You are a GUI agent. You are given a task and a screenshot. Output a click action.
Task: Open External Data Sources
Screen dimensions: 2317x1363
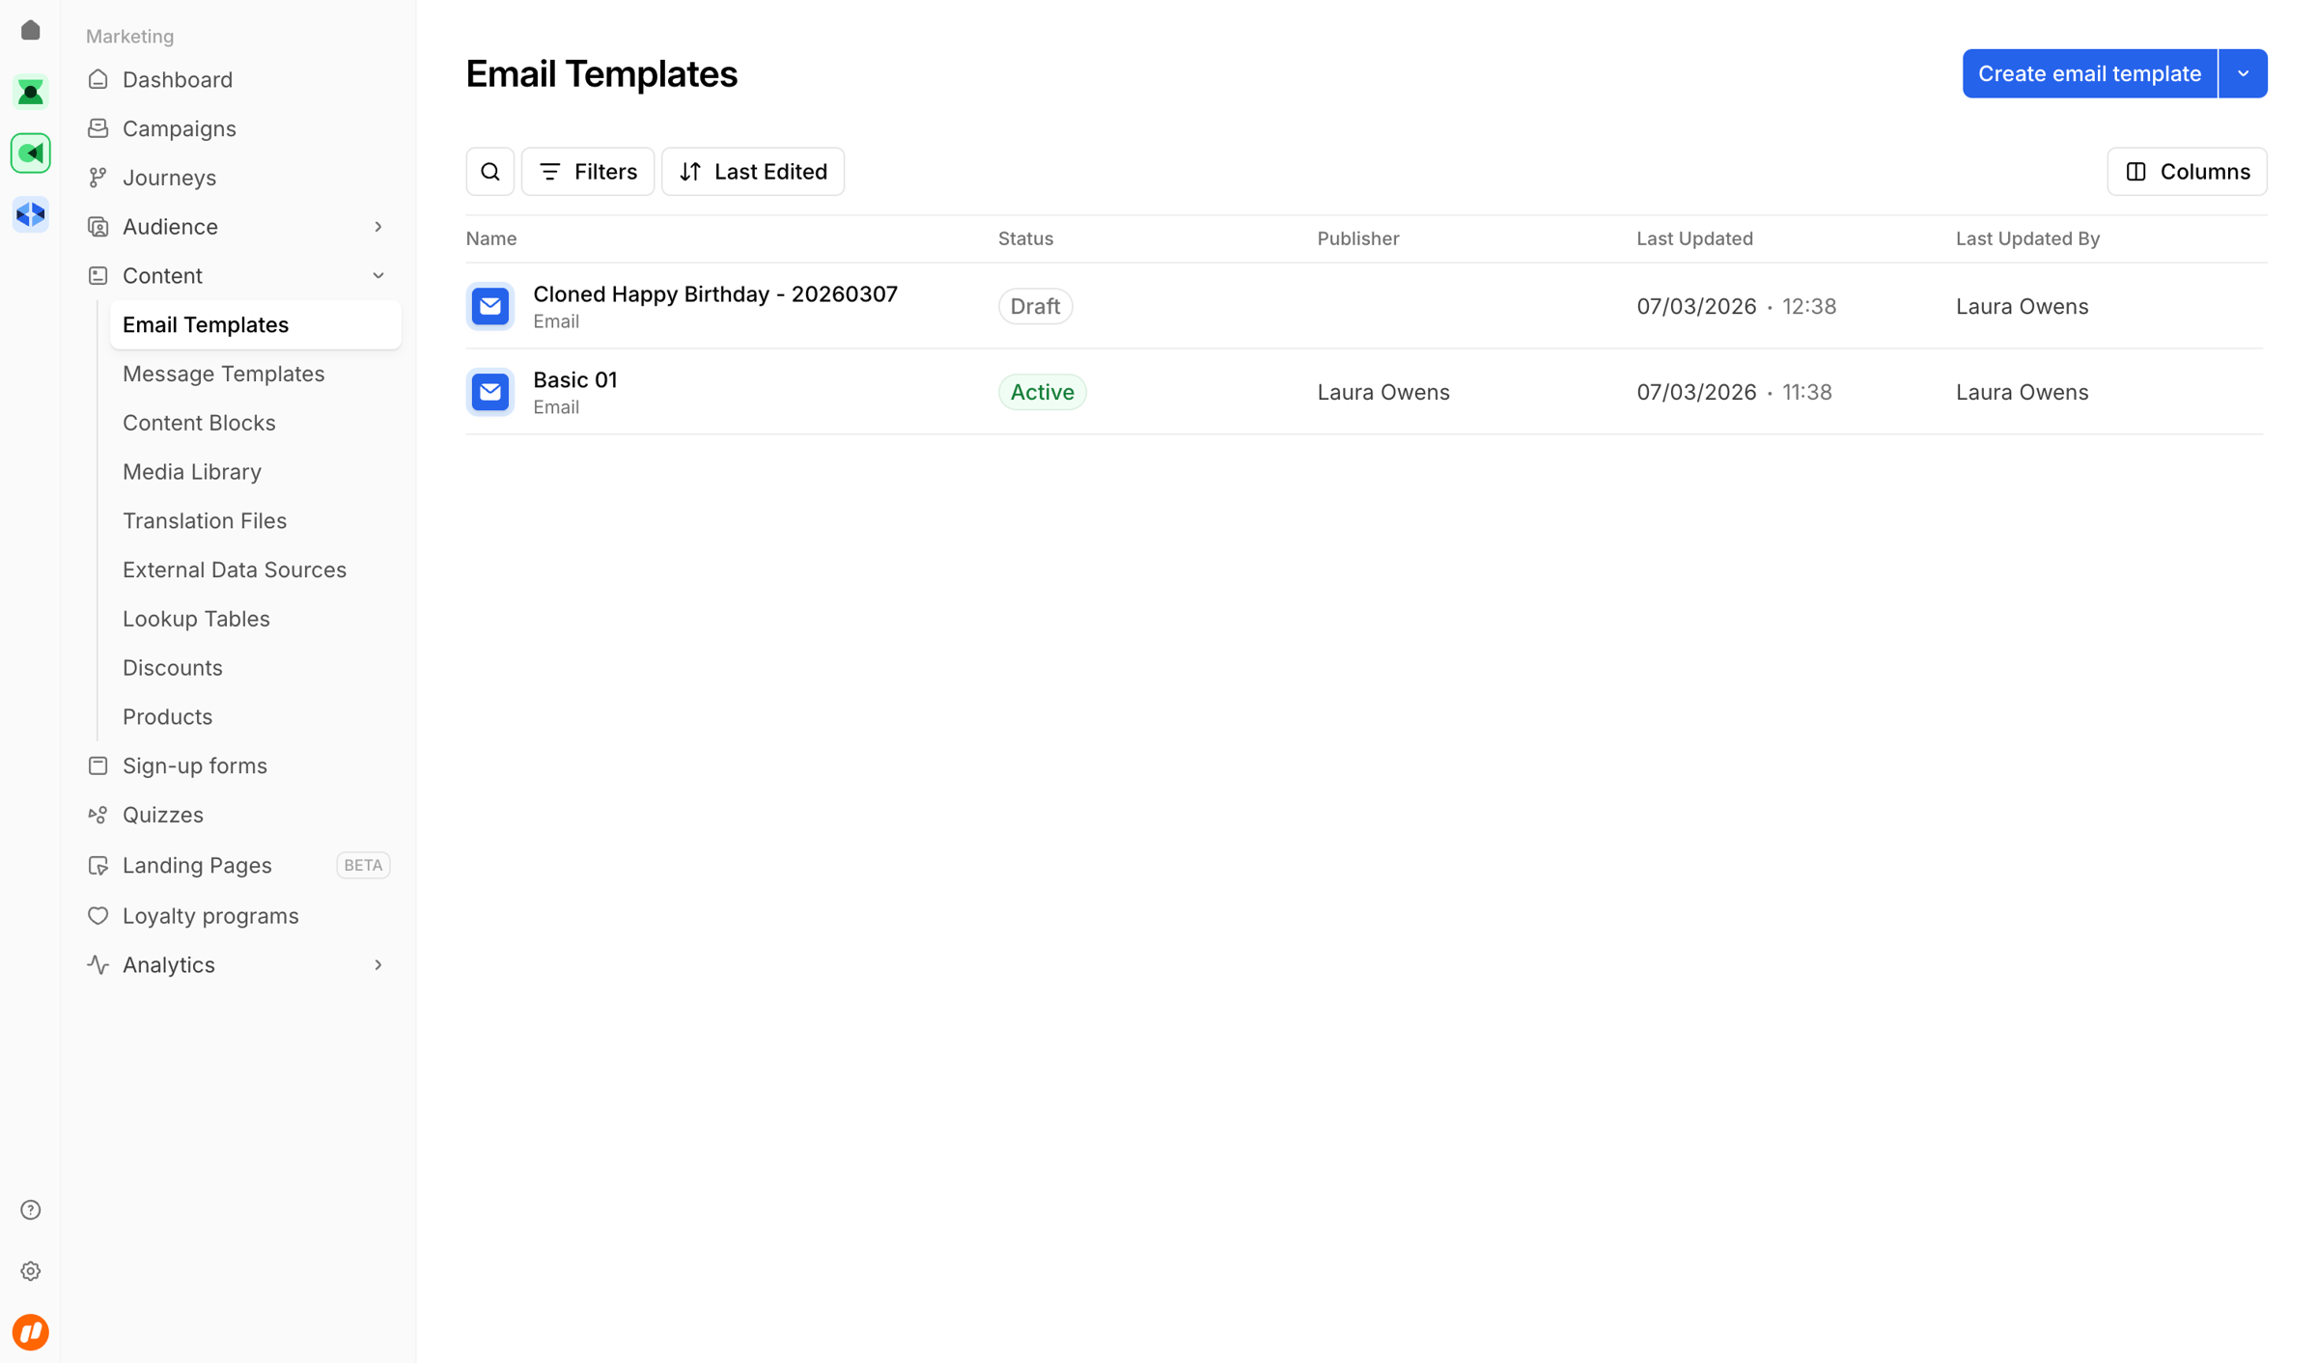tap(235, 570)
